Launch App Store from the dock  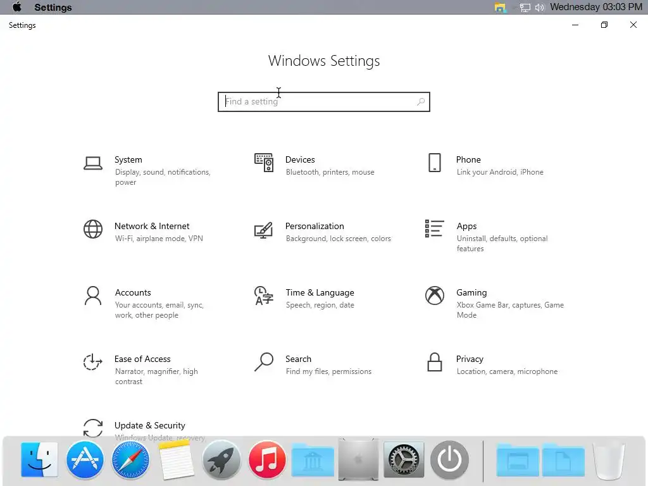point(85,459)
